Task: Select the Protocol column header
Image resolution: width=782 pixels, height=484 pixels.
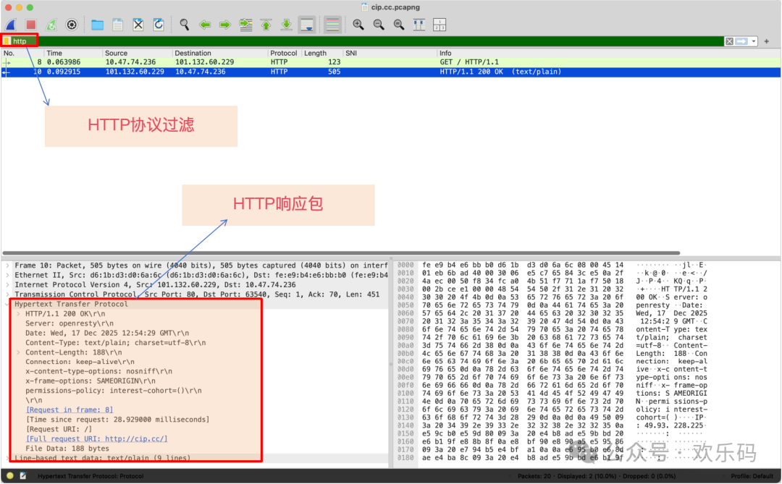Action: pos(283,52)
